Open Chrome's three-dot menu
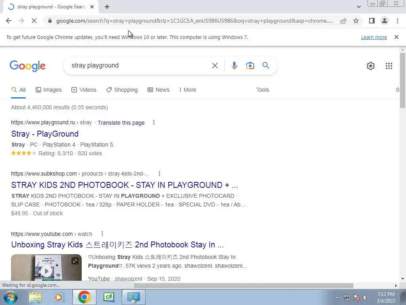Viewport: 406px width, 305px height. pyautogui.click(x=397, y=21)
